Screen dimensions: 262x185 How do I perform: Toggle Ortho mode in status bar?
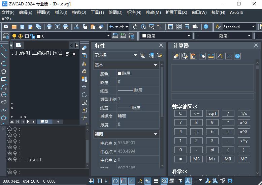pyautogui.click(x=107, y=181)
